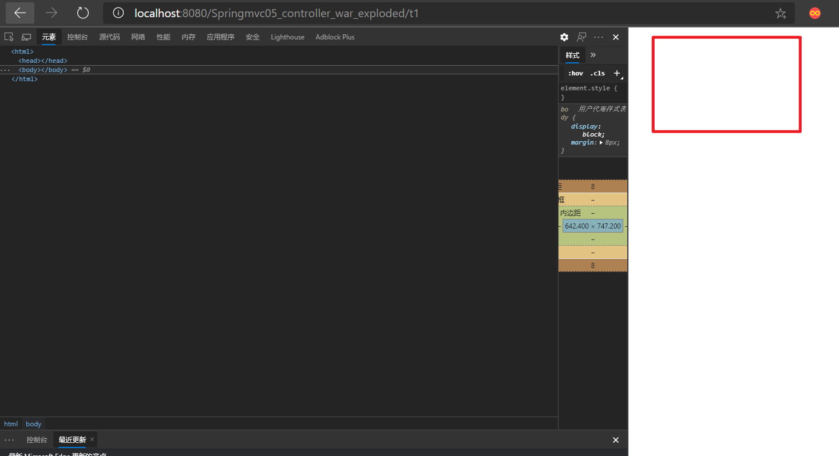The image size is (839, 456).
Task: Add page to favorites with star icon
Action: click(x=781, y=13)
